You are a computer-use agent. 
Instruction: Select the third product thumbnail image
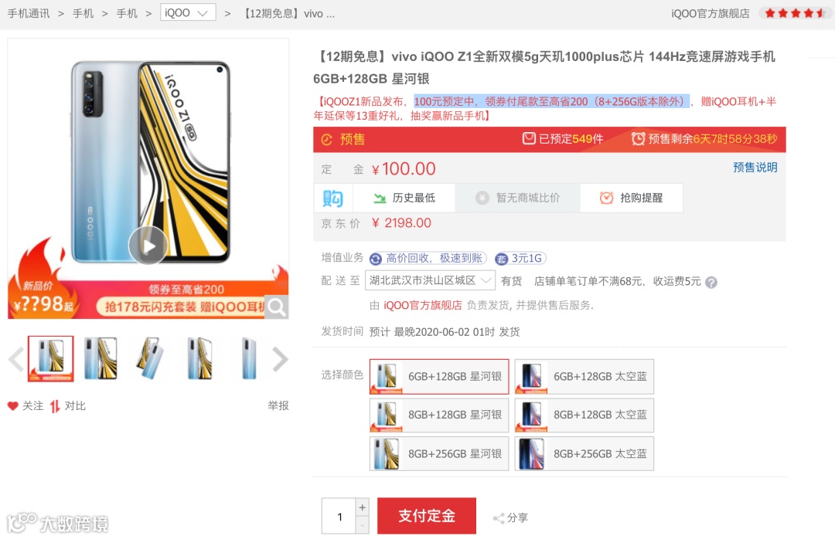coord(150,358)
